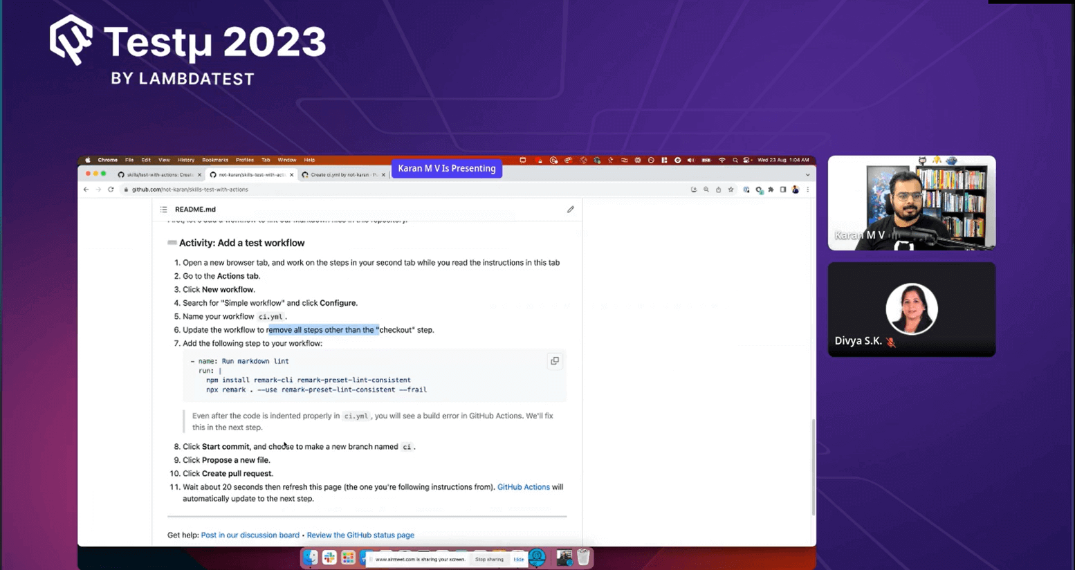Click the Grammarly extension icon

pos(759,190)
